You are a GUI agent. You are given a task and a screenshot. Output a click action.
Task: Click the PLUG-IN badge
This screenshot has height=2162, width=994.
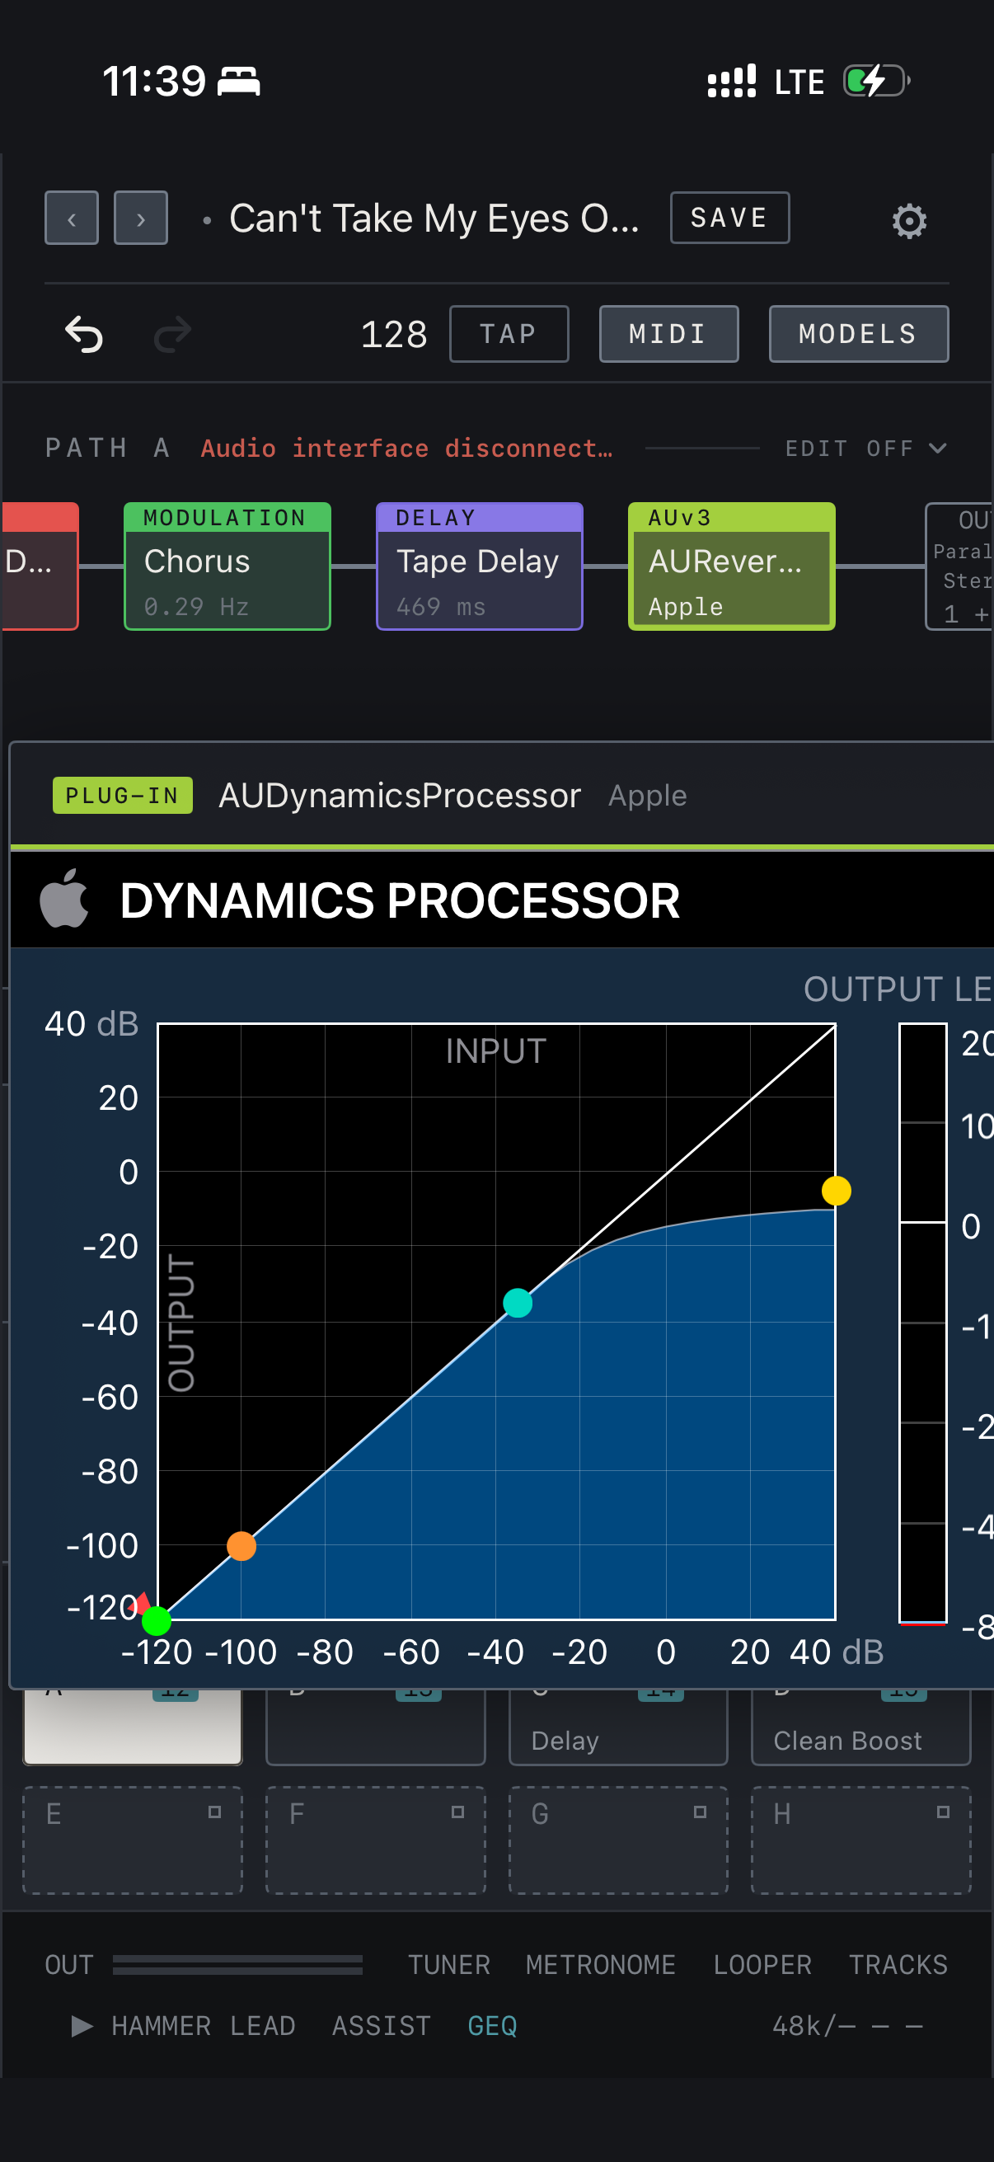tap(123, 795)
